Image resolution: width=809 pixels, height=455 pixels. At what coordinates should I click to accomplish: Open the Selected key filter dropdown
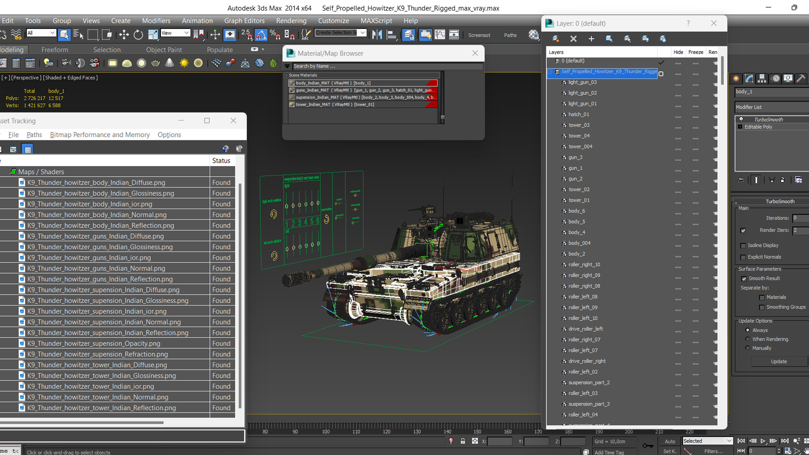707,441
